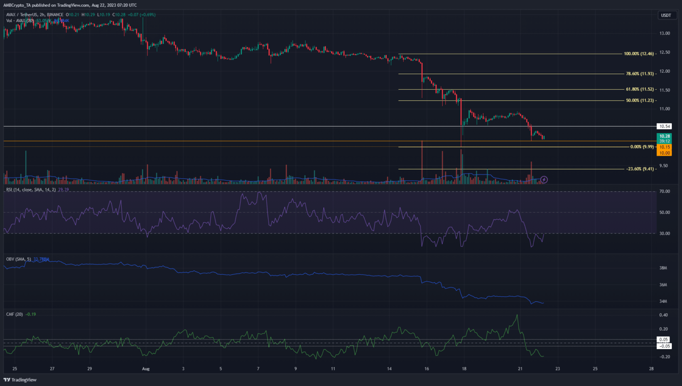Click the 0.05 CMF level label

point(664,339)
